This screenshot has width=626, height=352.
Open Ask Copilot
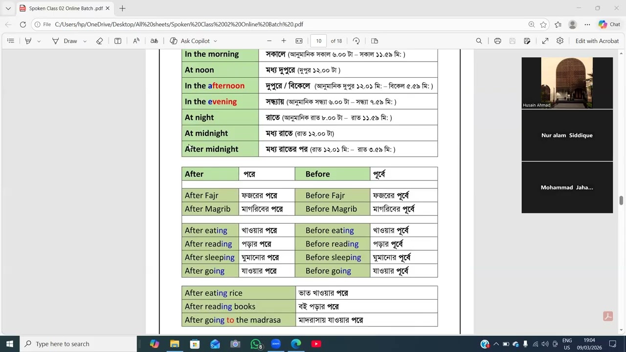(x=190, y=41)
